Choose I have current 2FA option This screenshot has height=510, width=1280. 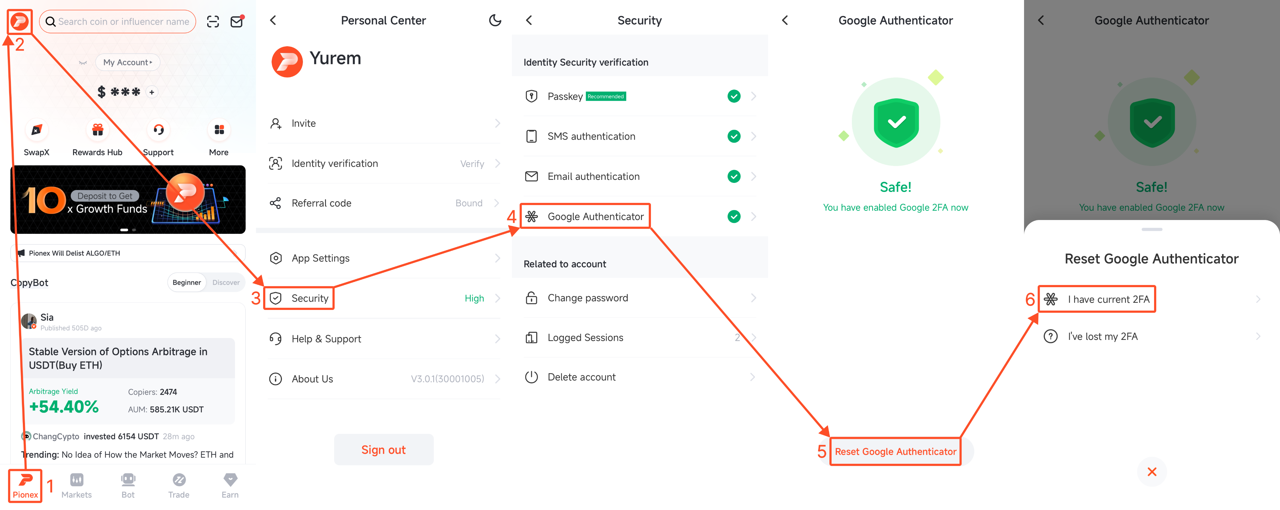[1152, 299]
